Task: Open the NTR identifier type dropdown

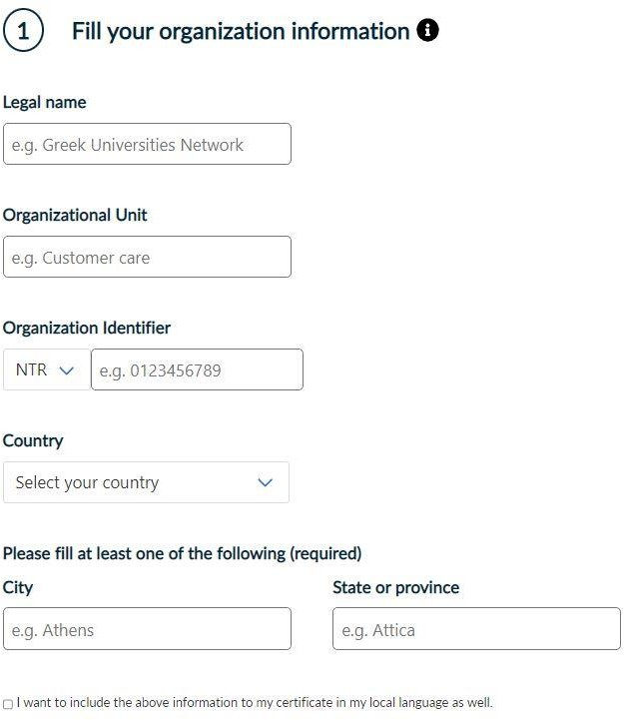Action: coord(46,370)
